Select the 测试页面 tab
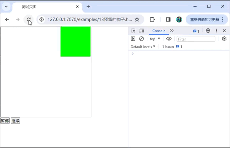Image resolution: width=230 pixels, height=148 pixels. pyautogui.click(x=47, y=7)
